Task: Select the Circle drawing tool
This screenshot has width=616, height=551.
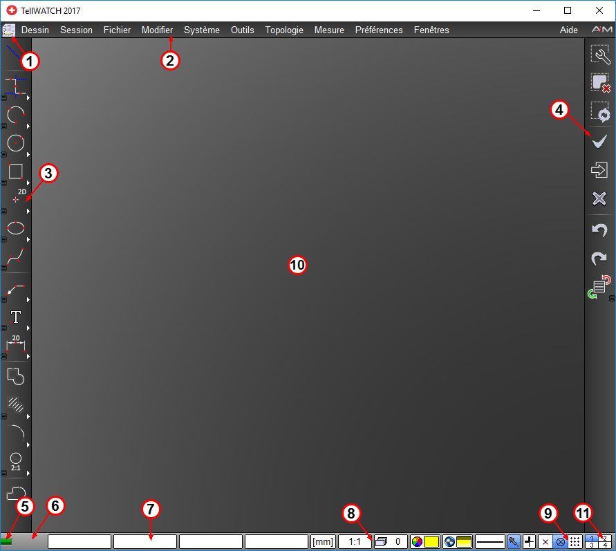Action: click(15, 142)
